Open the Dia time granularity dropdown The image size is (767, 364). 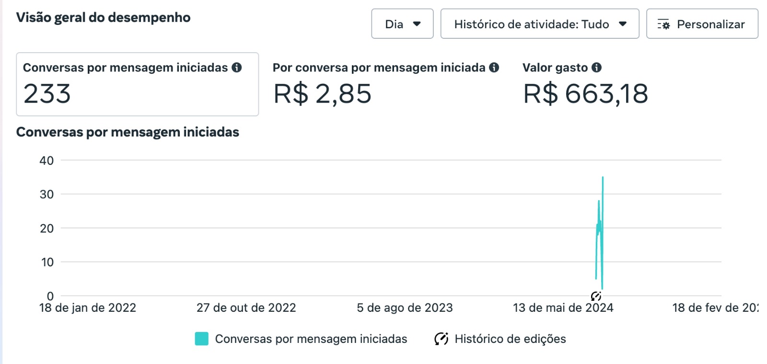coord(402,24)
